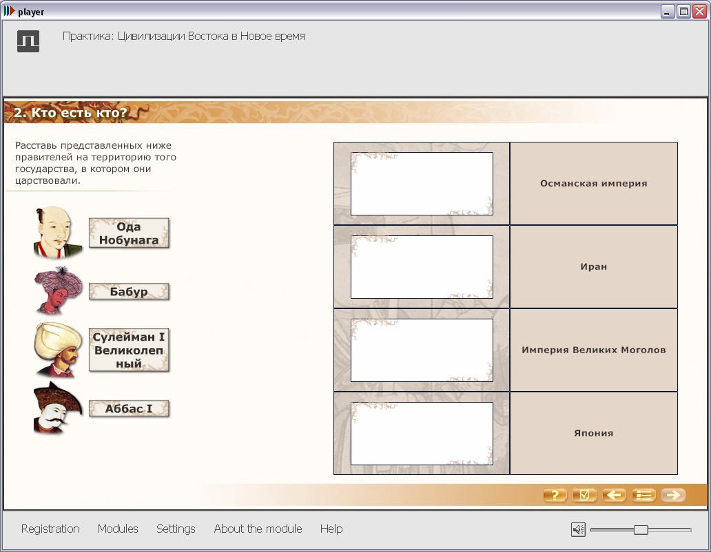Click the question mark help icon
The image size is (711, 552).
(x=555, y=495)
